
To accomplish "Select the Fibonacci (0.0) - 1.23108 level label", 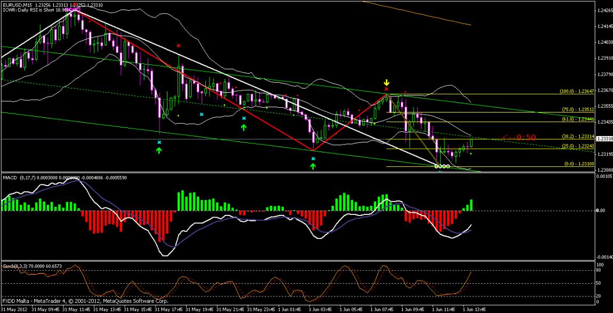I will pos(576,164).
